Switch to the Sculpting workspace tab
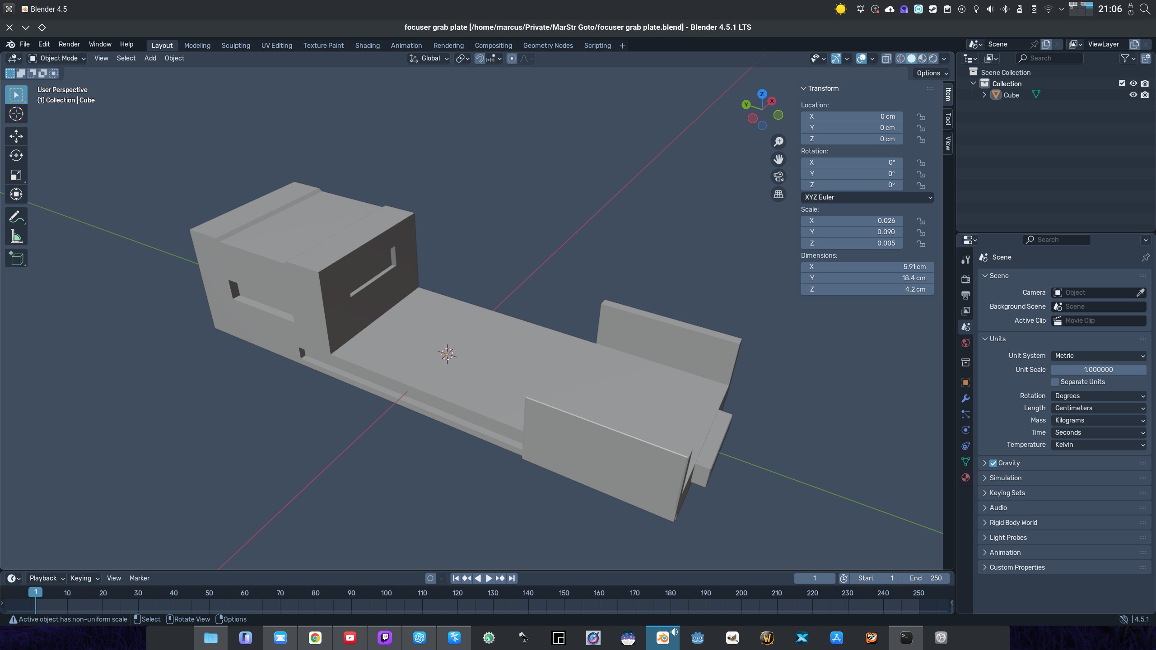The image size is (1156, 650). click(x=235, y=46)
